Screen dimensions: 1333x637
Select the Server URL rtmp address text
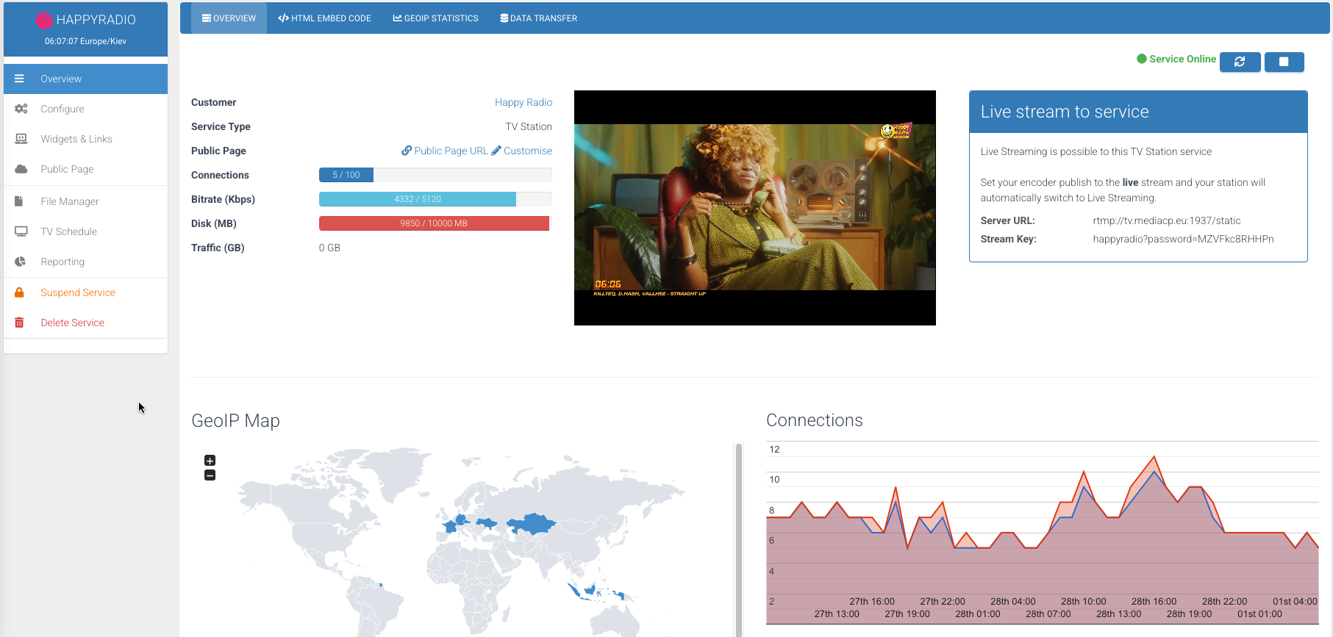(x=1167, y=220)
